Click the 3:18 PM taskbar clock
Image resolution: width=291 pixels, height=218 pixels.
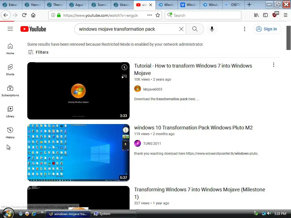(x=280, y=213)
